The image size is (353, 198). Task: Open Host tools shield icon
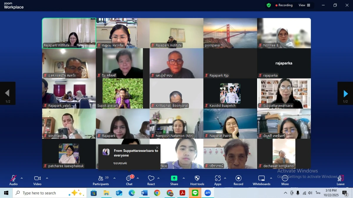click(197, 180)
